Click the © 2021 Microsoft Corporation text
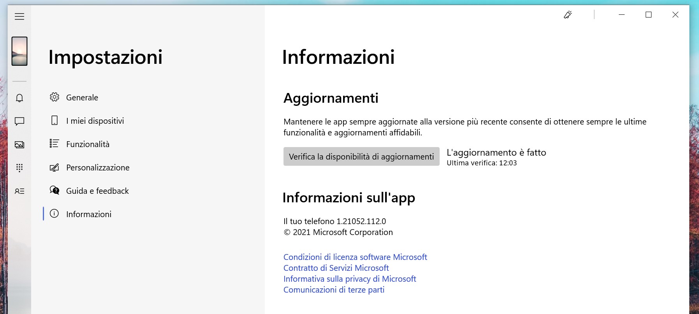Image resolution: width=699 pixels, height=314 pixels. point(338,232)
